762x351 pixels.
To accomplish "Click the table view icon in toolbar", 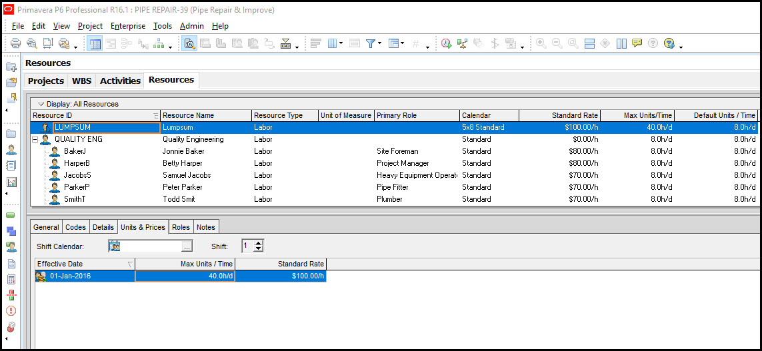I will pyautogui.click(x=95, y=43).
